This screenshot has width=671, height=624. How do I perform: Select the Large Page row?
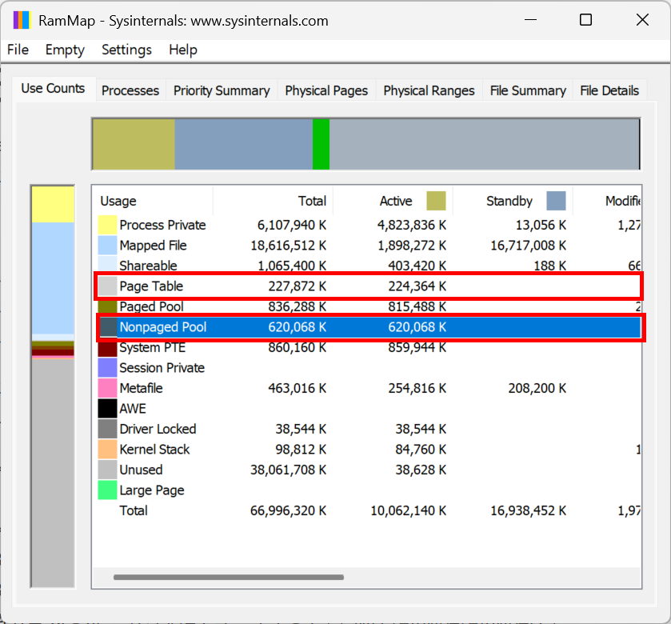pos(367,490)
